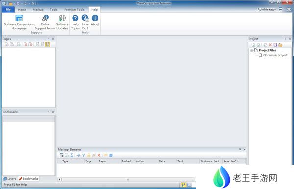Sort by the Page column header
This screenshot has height=189, width=294.
91,161
